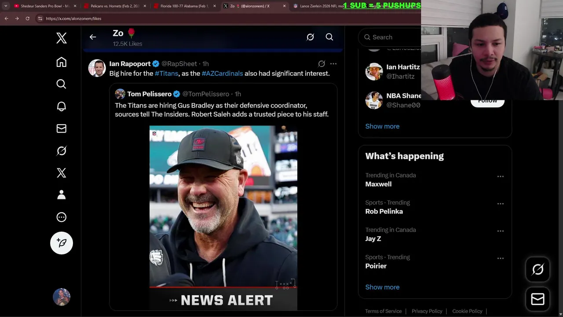Open Notifications bell icon
563x317 pixels.
pos(62,107)
